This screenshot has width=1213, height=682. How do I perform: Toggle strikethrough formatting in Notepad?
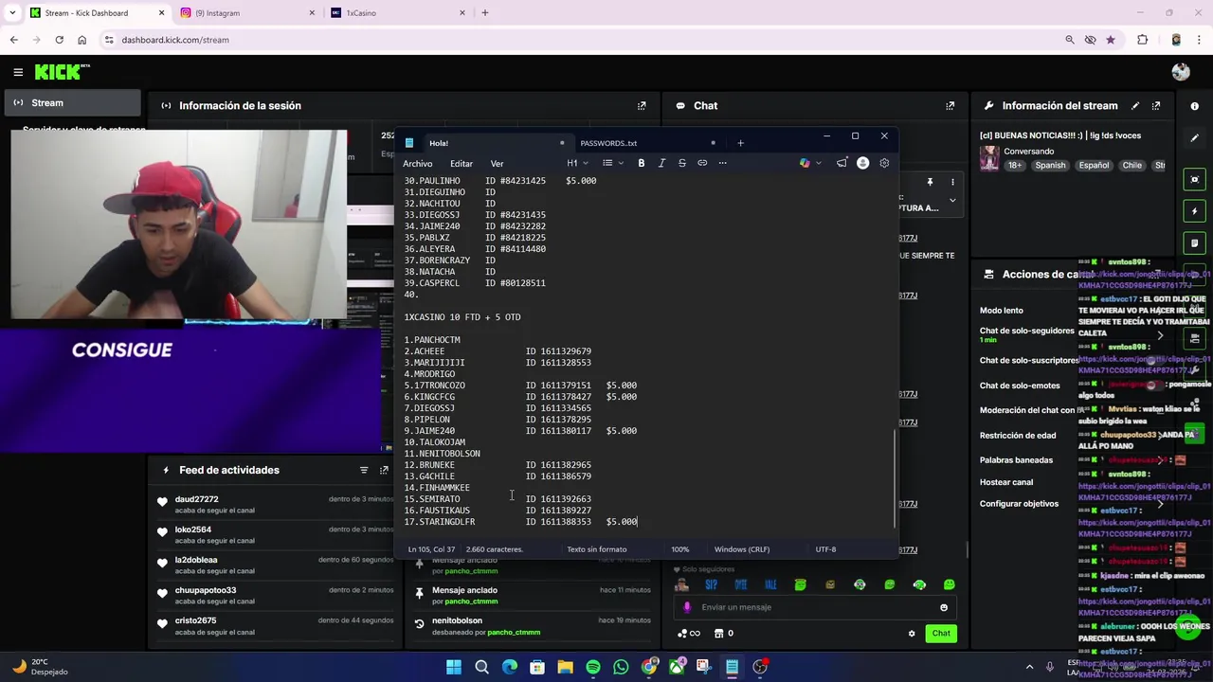click(681, 163)
